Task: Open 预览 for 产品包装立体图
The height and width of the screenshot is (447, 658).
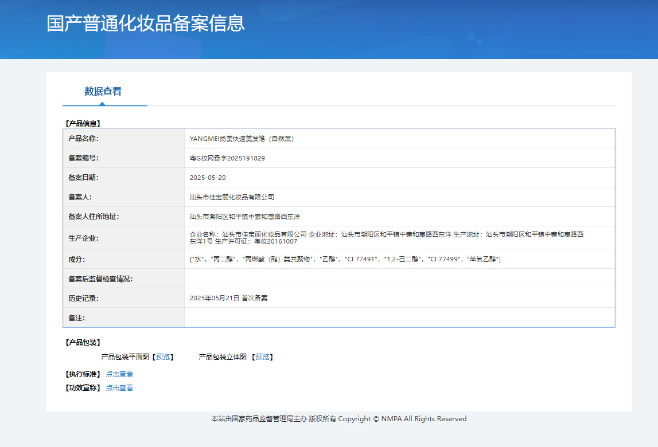Action: [262, 357]
